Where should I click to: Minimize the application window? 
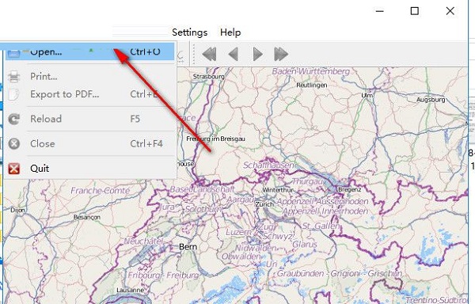[379, 11]
